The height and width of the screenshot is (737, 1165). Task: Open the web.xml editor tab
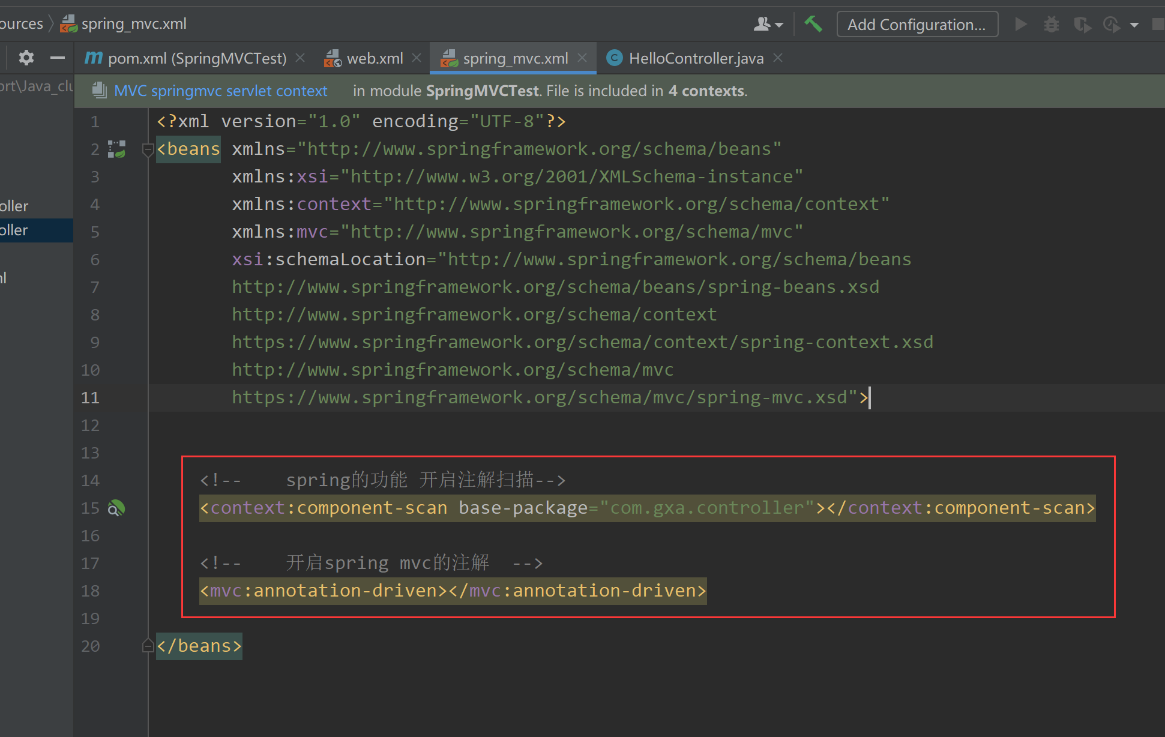[x=375, y=58]
